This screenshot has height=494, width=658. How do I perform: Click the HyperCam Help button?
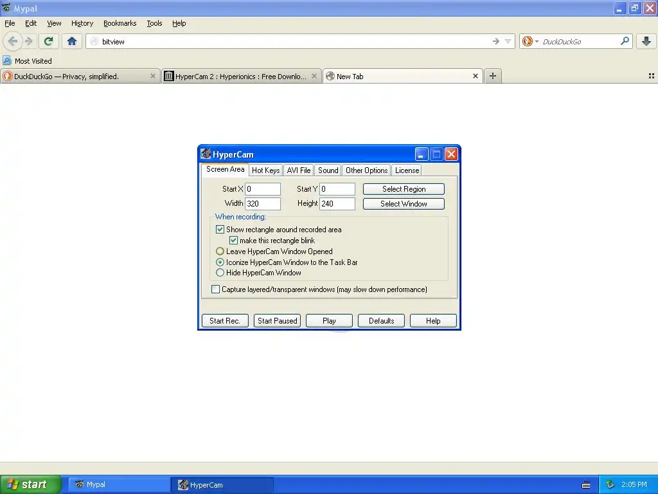tap(433, 320)
